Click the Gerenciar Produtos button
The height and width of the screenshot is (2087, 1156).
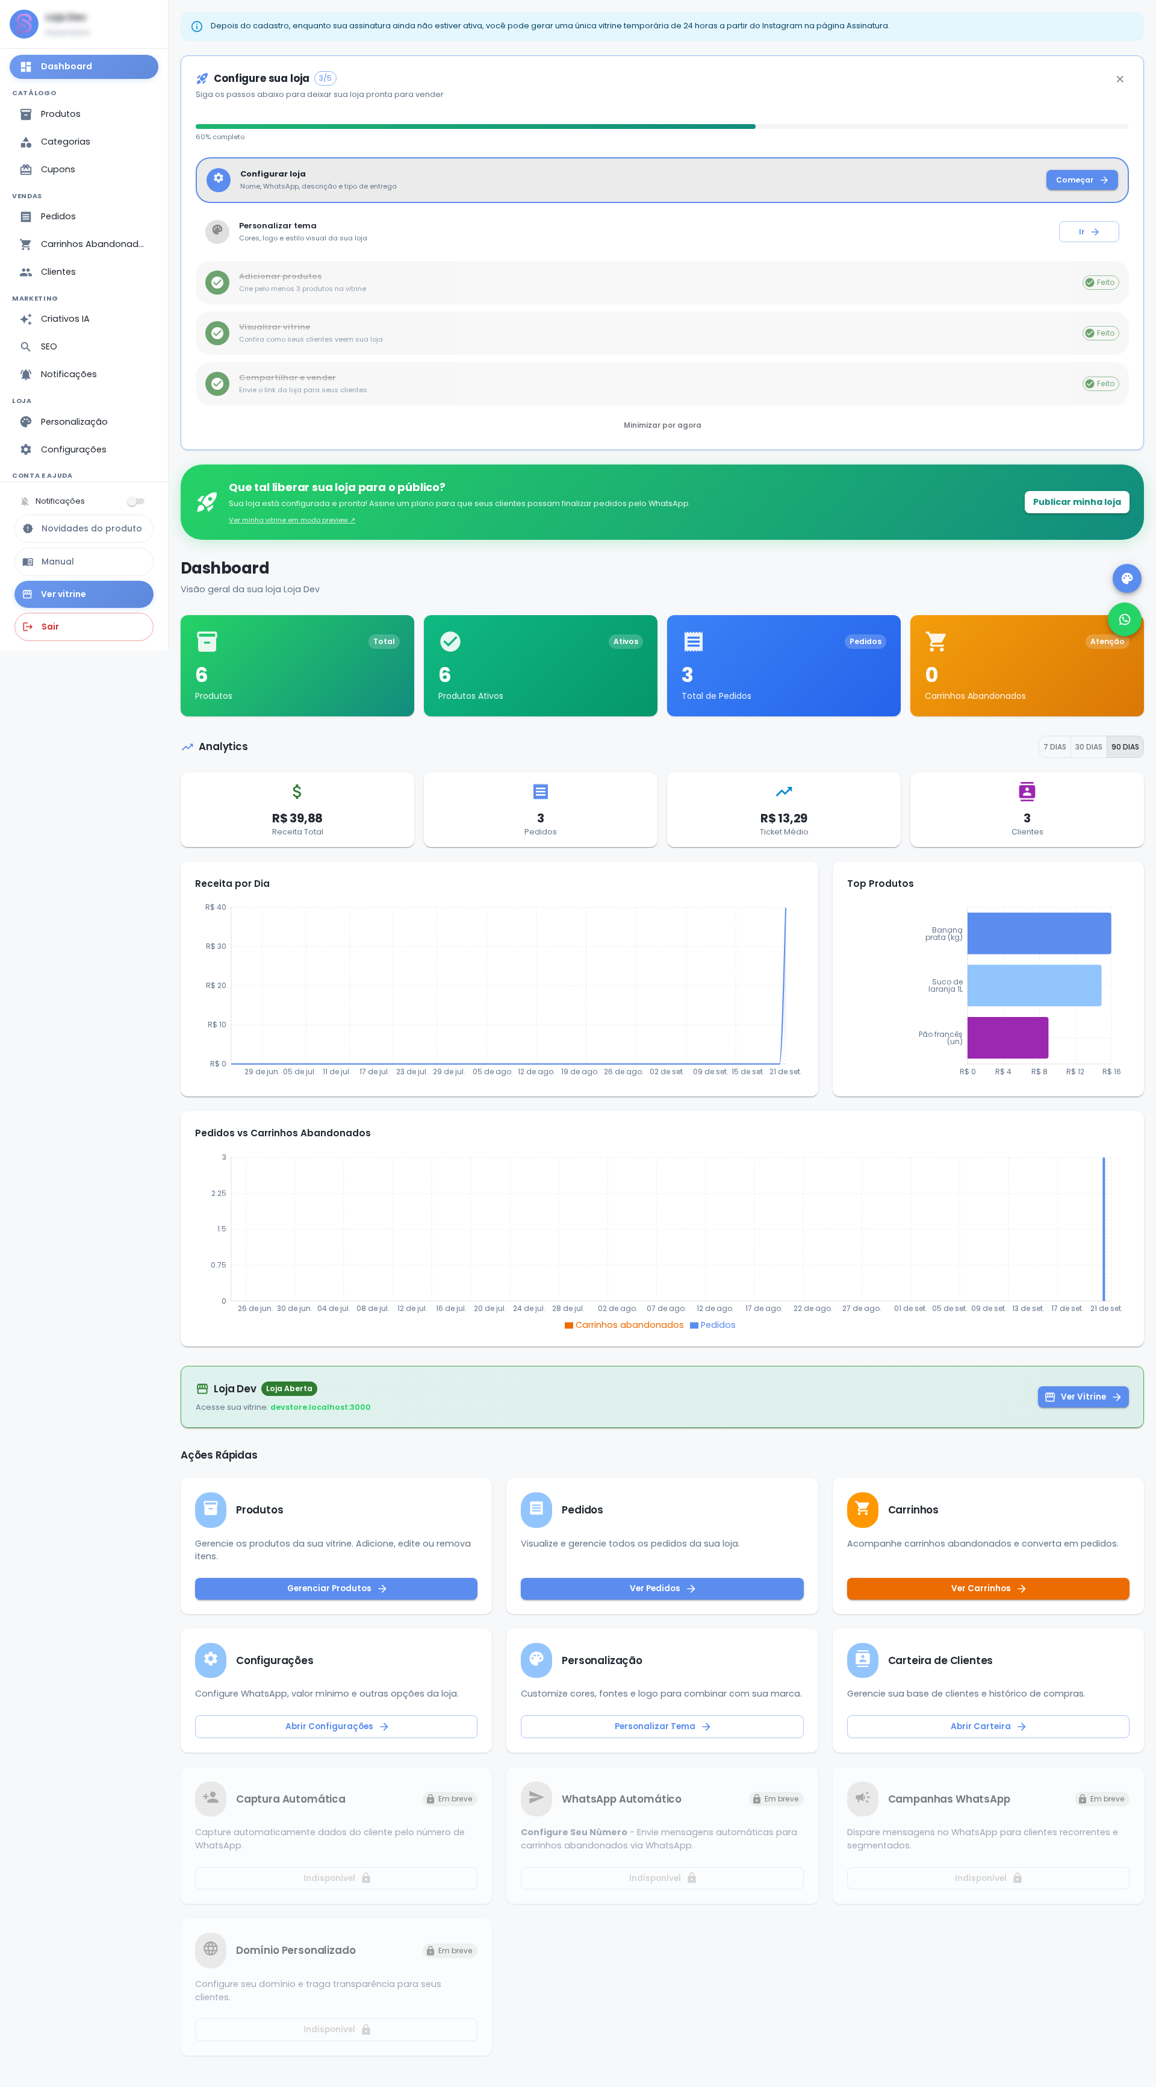click(x=336, y=1589)
